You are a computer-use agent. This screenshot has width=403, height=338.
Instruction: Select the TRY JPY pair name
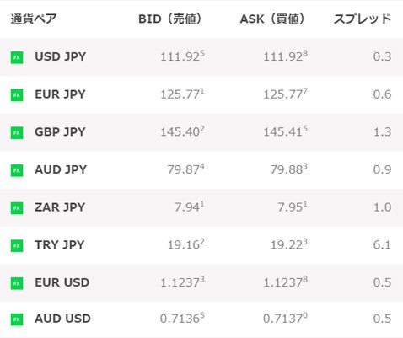coord(60,244)
